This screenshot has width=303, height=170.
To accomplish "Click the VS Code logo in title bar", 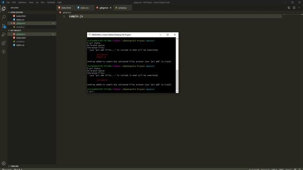I will point(2,2).
